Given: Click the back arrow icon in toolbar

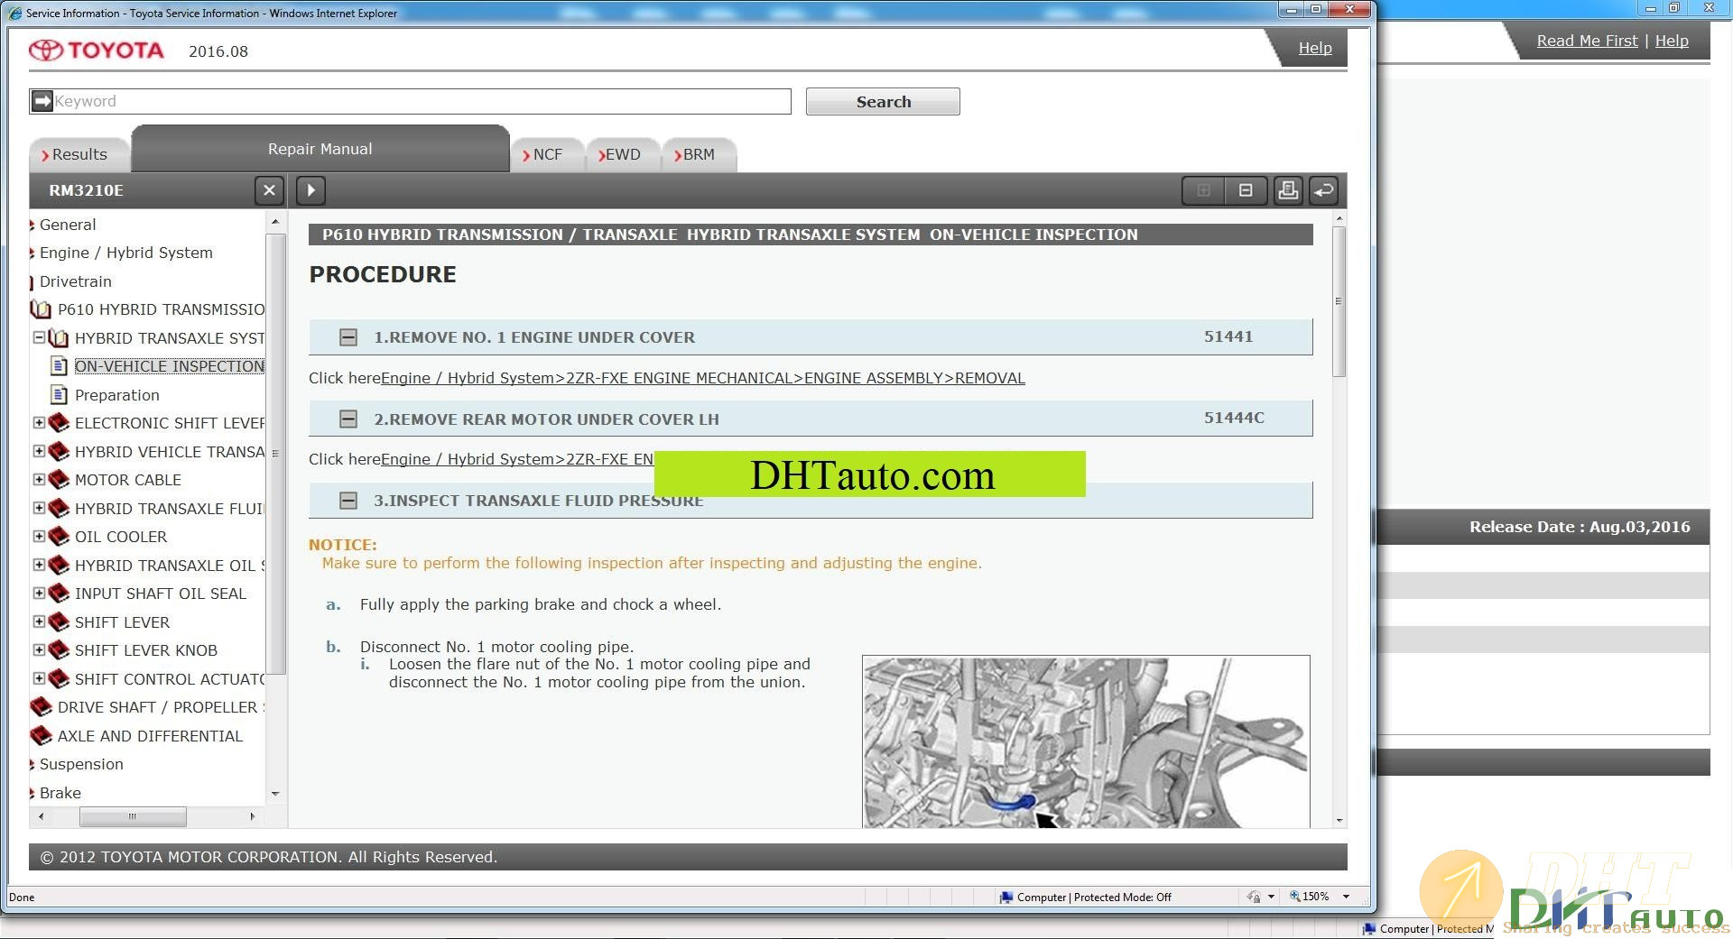Looking at the screenshot, I should [1323, 190].
